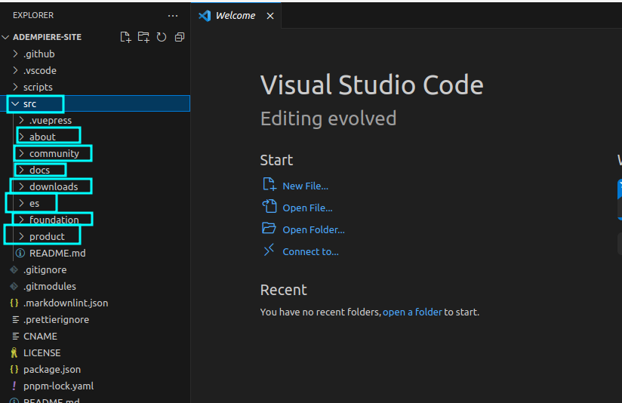Click the lines icon beside .prettierignore
The image size is (622, 403).
[15, 320]
